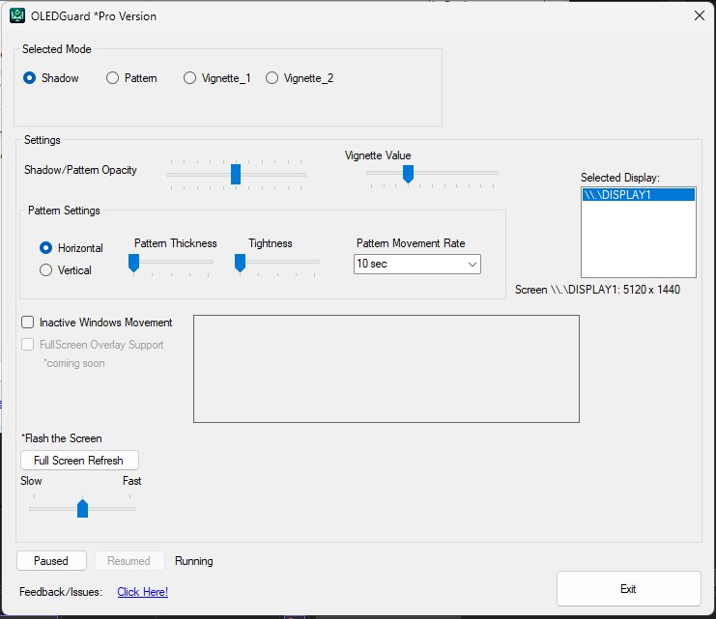Close the OLEDGuard window
Screen dimensions: 716x619
coord(699,15)
